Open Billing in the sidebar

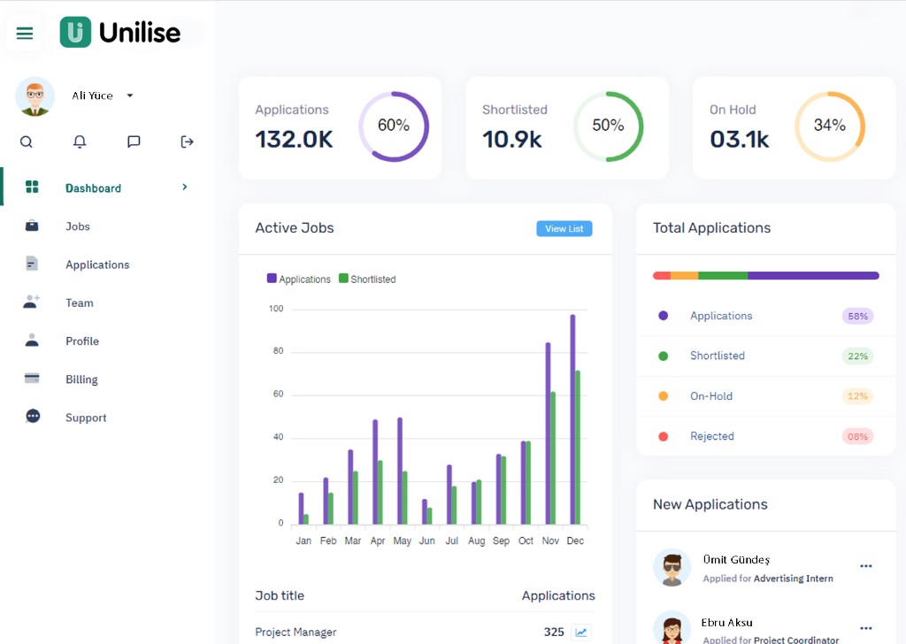click(81, 379)
